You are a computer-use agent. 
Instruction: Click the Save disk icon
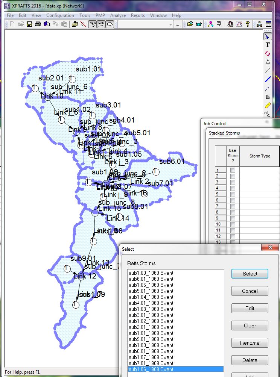pyautogui.click(x=29, y=24)
